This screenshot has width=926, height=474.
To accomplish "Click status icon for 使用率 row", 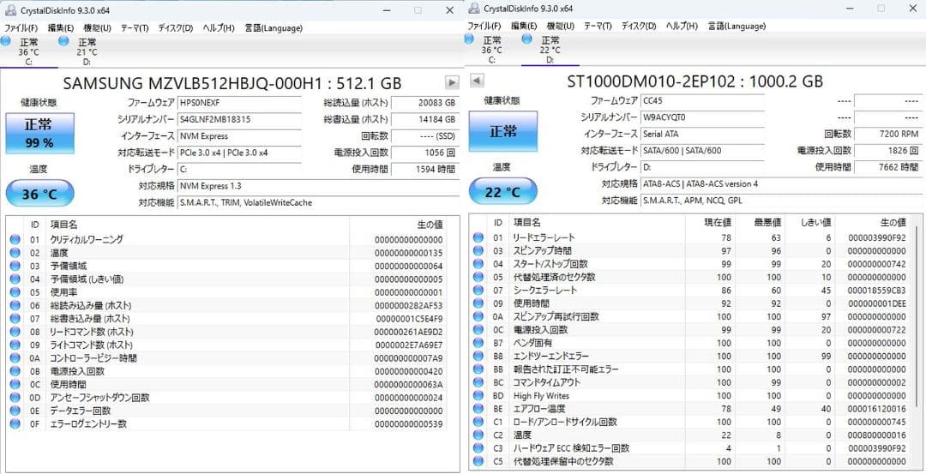I will pyautogui.click(x=15, y=292).
